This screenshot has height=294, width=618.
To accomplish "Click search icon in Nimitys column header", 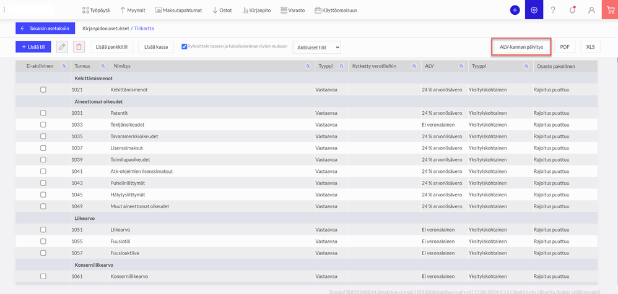I will click(308, 67).
